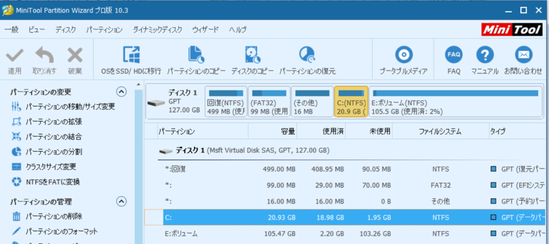The width and height of the screenshot is (549, 244).
Task: Select E:ボリューム(NTFS) block in disk map
Action: point(456,102)
